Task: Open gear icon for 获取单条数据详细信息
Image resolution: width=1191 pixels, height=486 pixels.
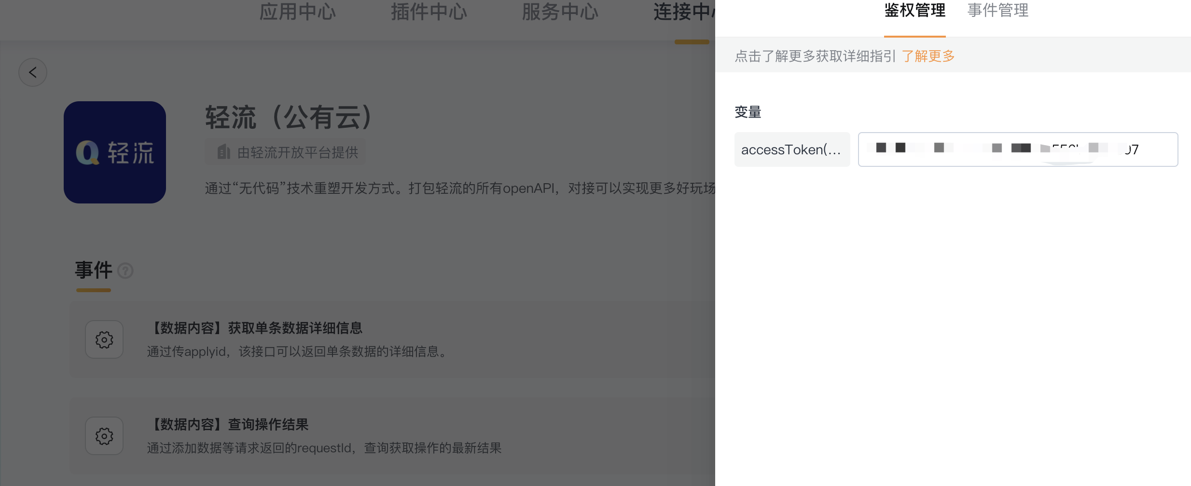Action: point(104,339)
